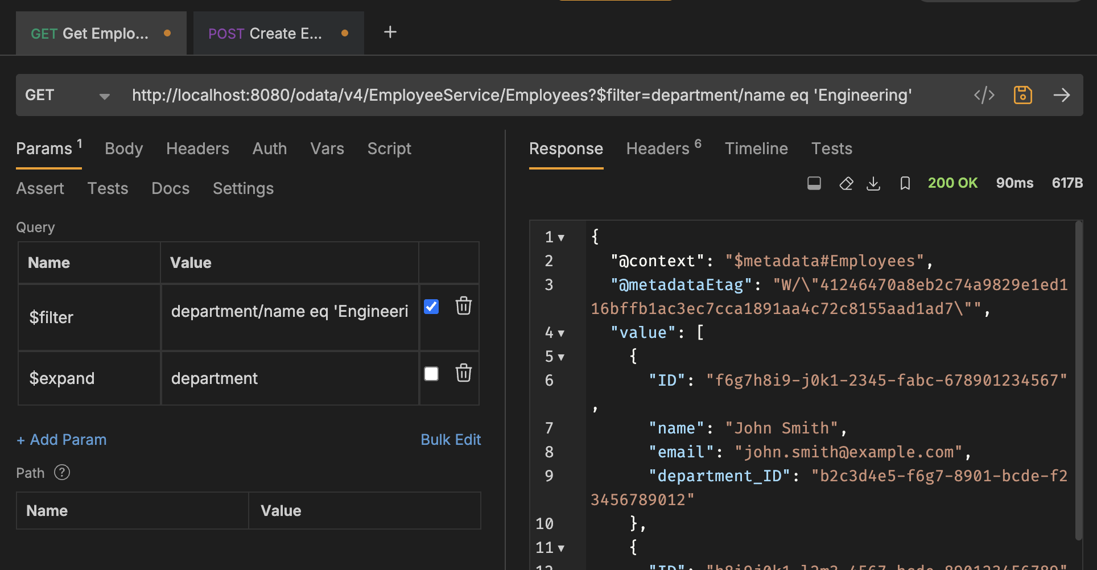Click the Generate Code icon in URL bar

pyautogui.click(x=984, y=95)
